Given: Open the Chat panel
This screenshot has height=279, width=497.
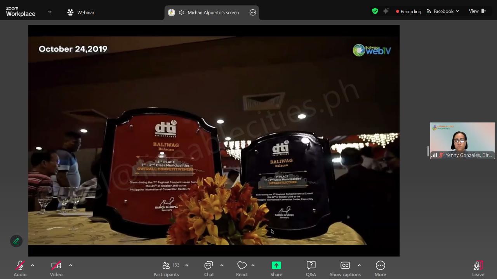Looking at the screenshot, I should pos(209,269).
